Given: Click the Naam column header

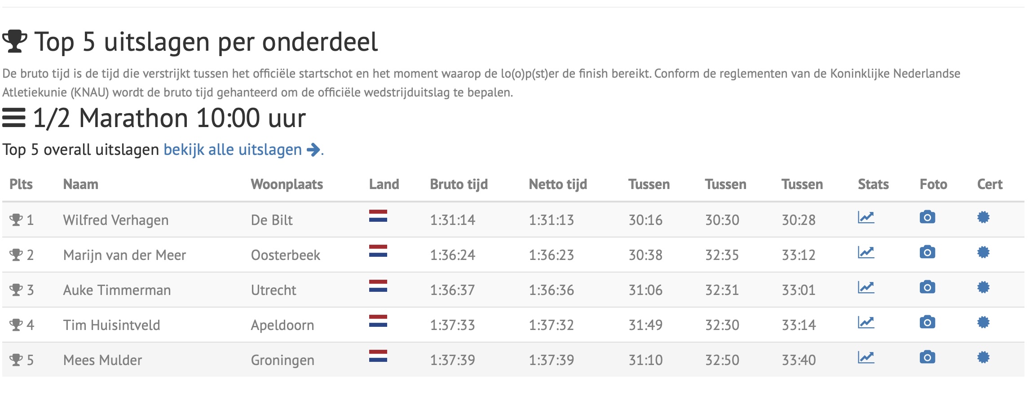Looking at the screenshot, I should pos(80,185).
